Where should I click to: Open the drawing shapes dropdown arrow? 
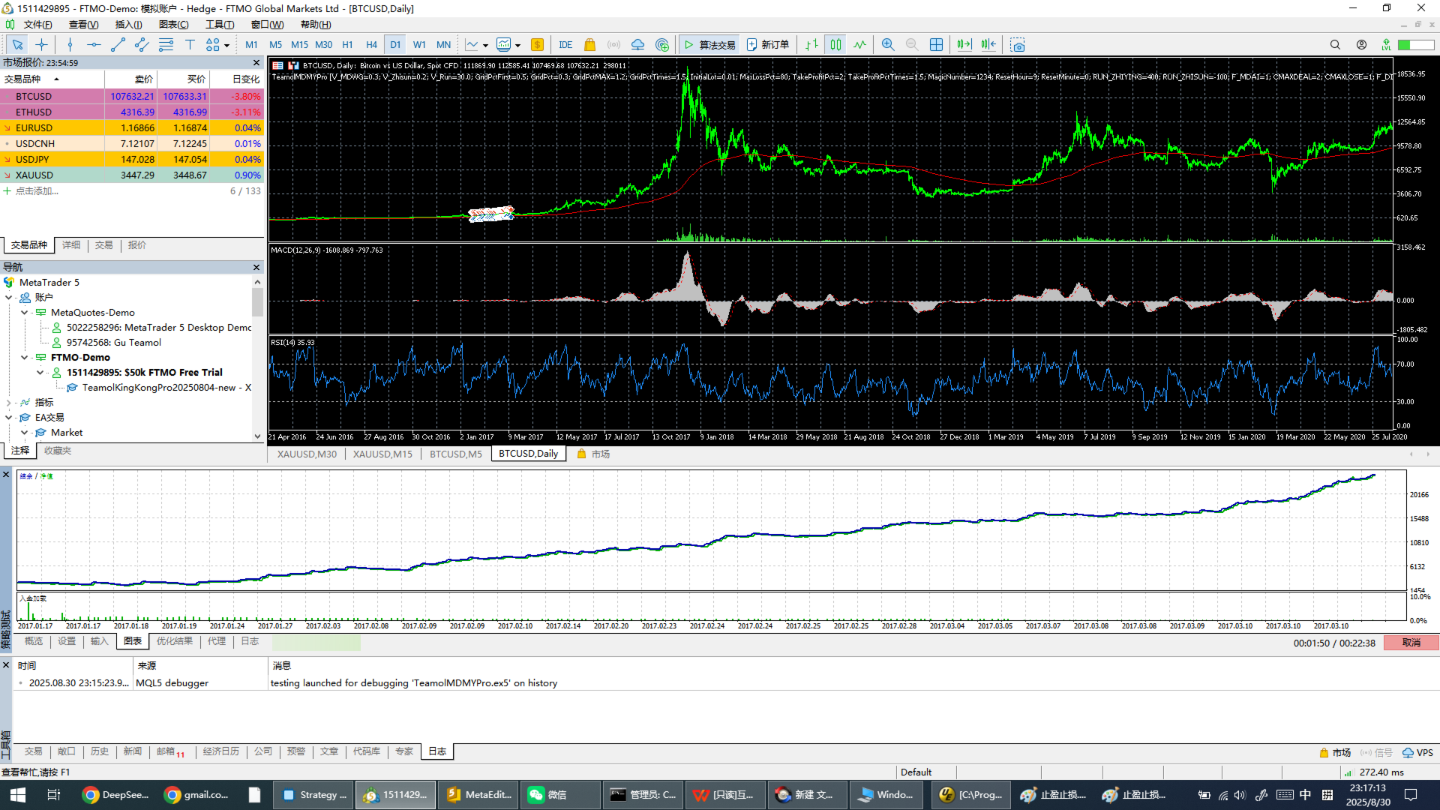pos(226,46)
